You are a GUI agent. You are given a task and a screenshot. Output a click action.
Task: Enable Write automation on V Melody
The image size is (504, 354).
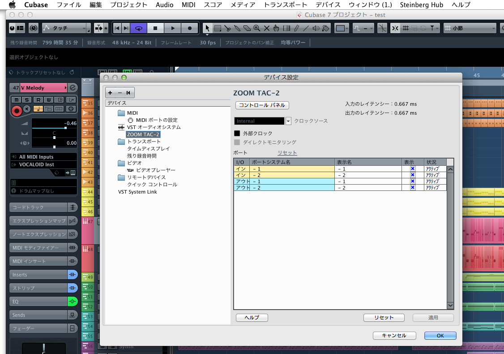pyautogui.click(x=49, y=100)
